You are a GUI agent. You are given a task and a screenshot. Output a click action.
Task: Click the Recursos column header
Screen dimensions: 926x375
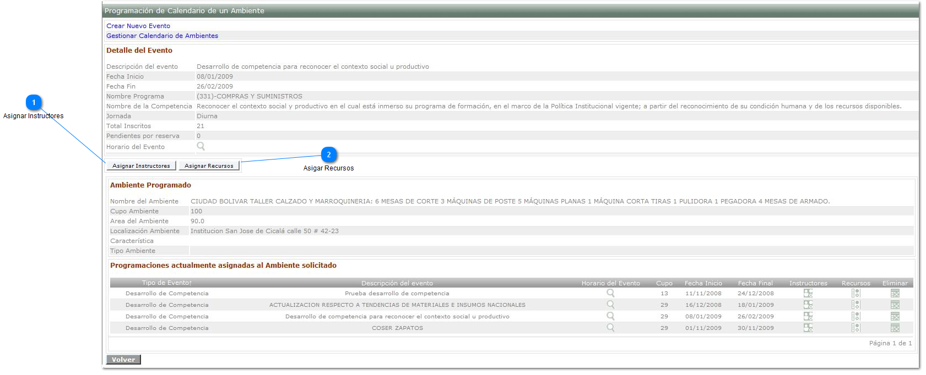pyautogui.click(x=856, y=283)
